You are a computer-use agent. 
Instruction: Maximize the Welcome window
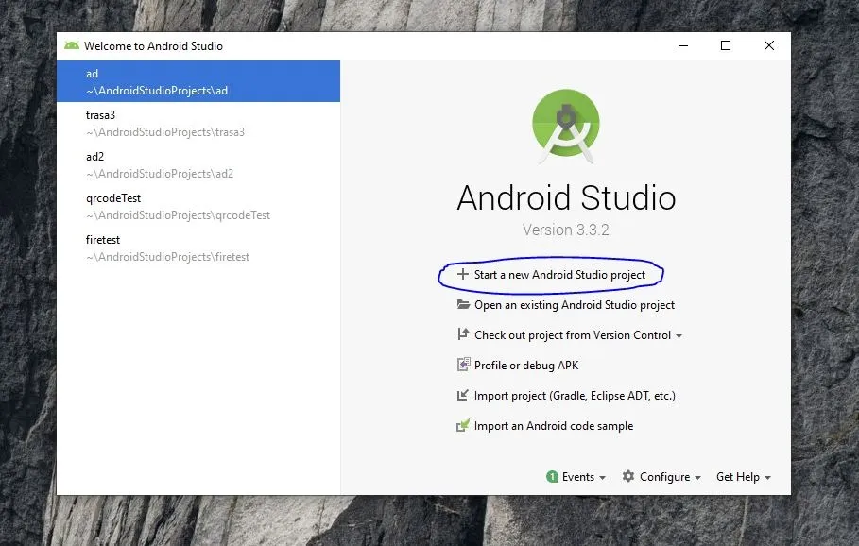coord(726,45)
